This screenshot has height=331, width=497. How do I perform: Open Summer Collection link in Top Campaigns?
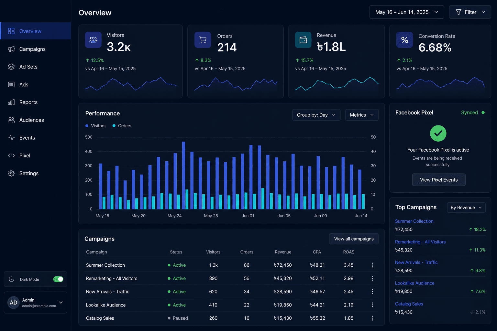tap(414, 221)
